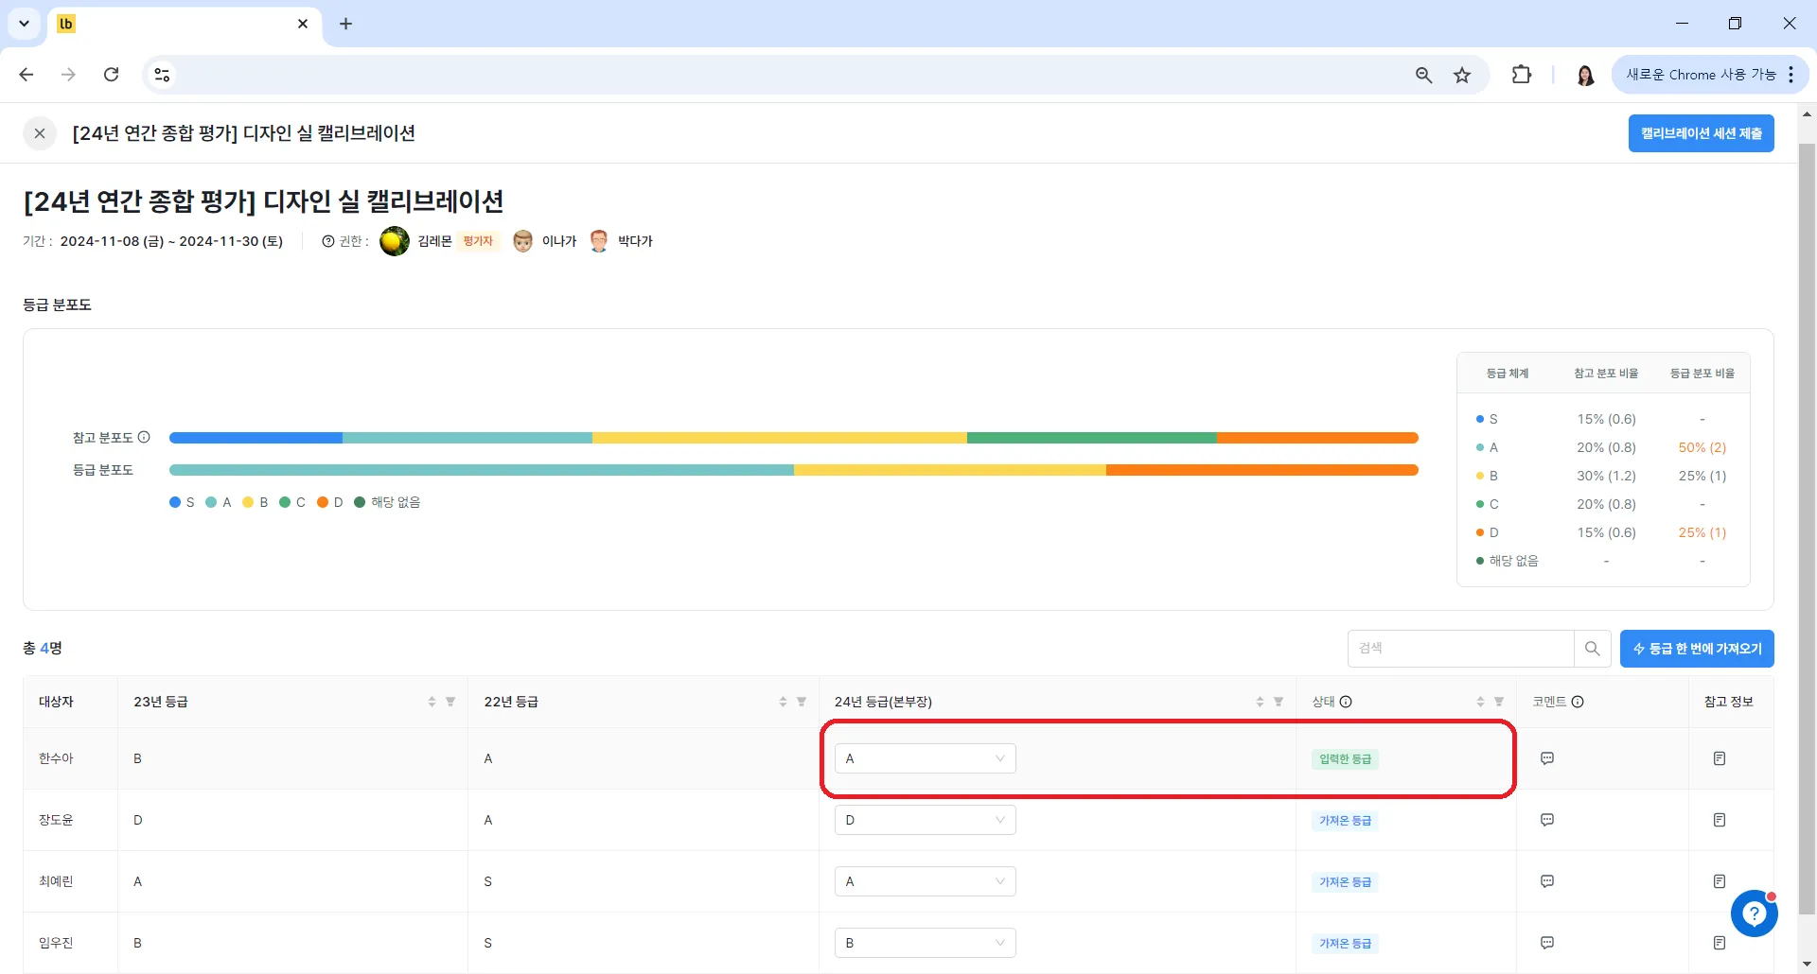
Task: Open comment icon for 한수아 row
Action: pyautogui.click(x=1547, y=758)
